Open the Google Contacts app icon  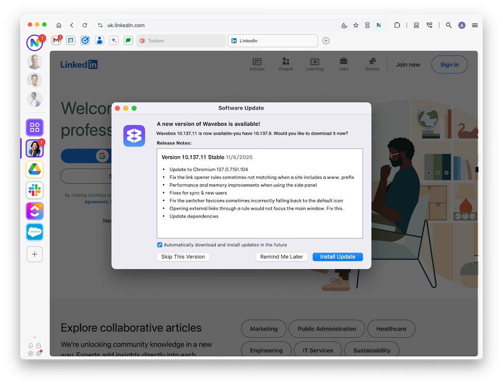pyautogui.click(x=99, y=40)
